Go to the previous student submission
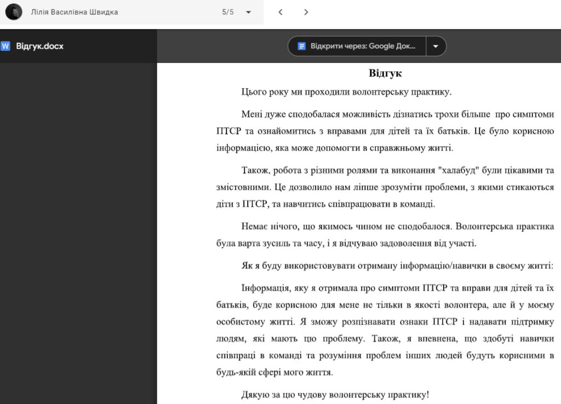The height and width of the screenshot is (404, 561). coord(280,12)
